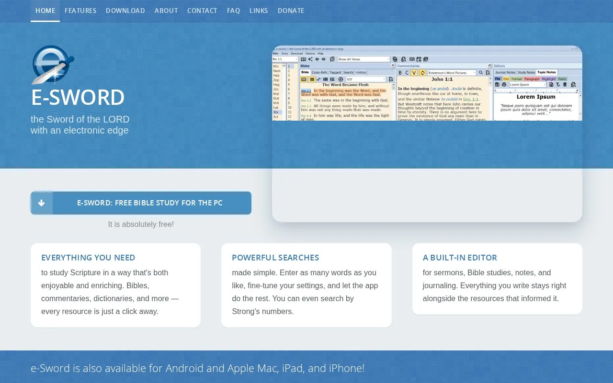This screenshot has width=613, height=383.
Task: Click the e-Sword sword logo icon
Action: [53, 65]
